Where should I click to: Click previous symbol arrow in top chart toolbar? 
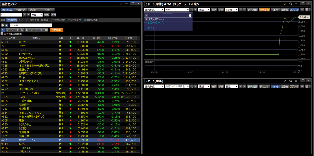[192, 10]
